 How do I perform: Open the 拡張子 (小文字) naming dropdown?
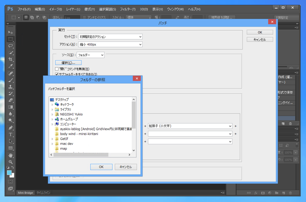(190, 126)
